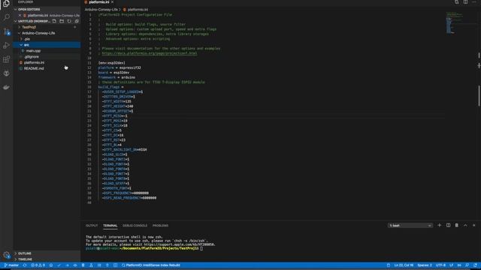
Task: Click master branch in status bar
Action: (12, 265)
